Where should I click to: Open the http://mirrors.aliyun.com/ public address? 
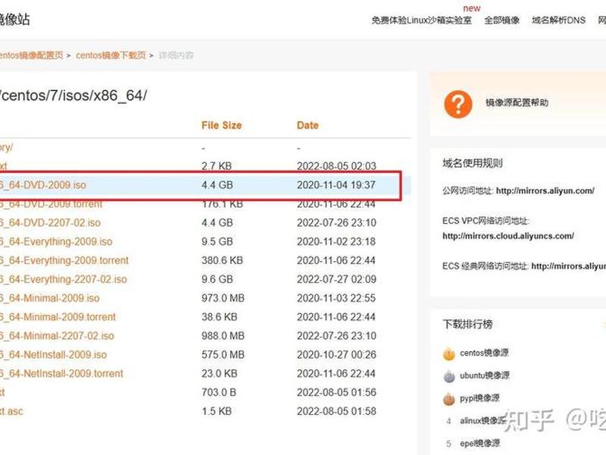tap(545, 191)
